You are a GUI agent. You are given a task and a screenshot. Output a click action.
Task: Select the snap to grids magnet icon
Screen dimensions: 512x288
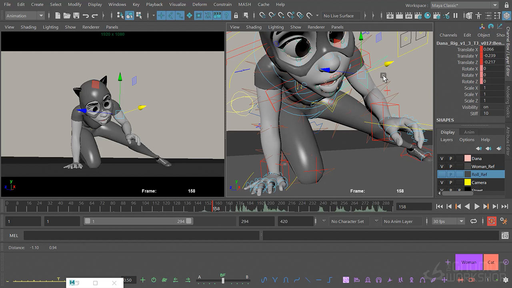point(262,16)
